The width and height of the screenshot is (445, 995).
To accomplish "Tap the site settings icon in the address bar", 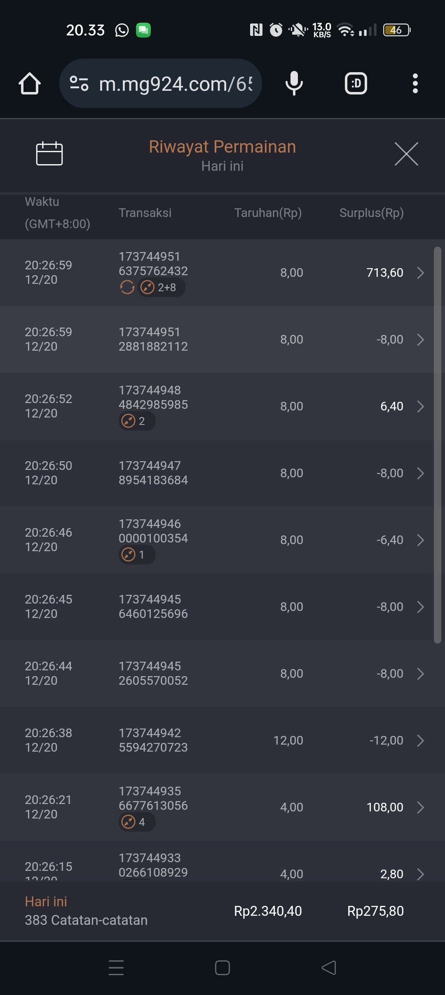I will (79, 84).
